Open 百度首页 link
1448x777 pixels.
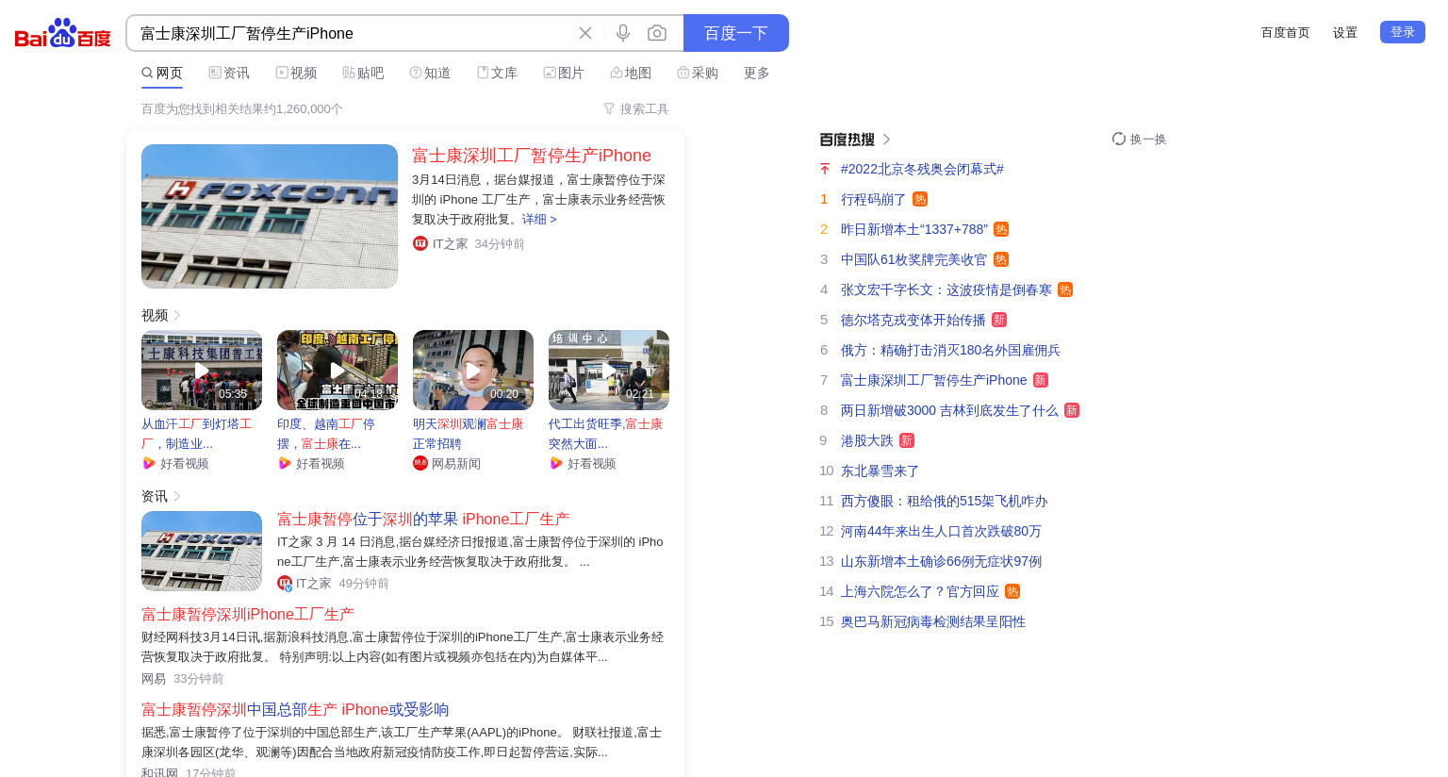(x=1286, y=33)
